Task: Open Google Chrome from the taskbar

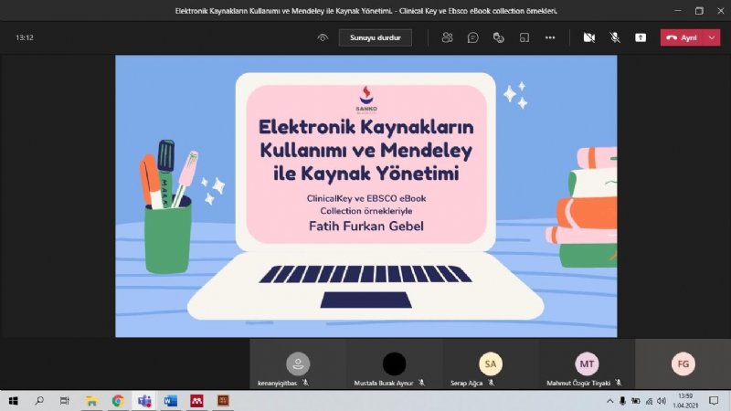Action: (118, 401)
